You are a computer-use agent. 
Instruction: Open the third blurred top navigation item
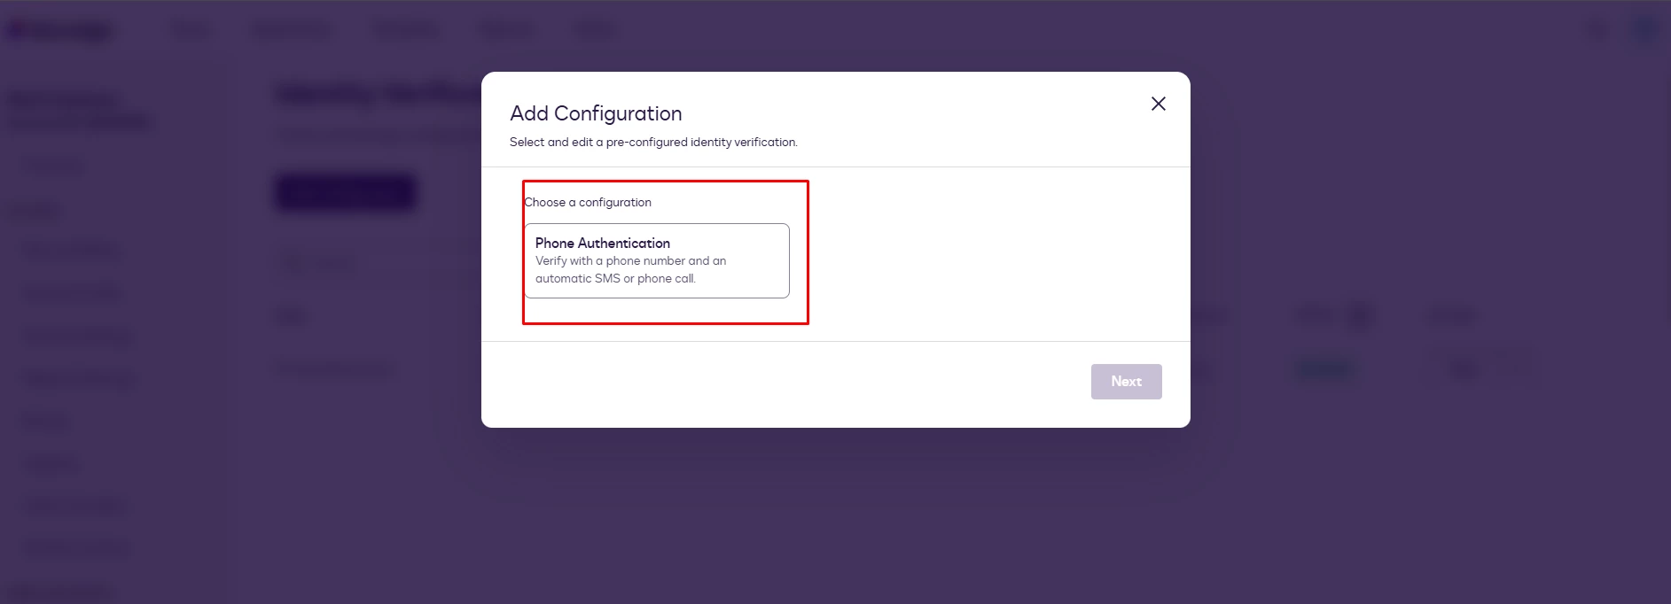click(x=405, y=31)
